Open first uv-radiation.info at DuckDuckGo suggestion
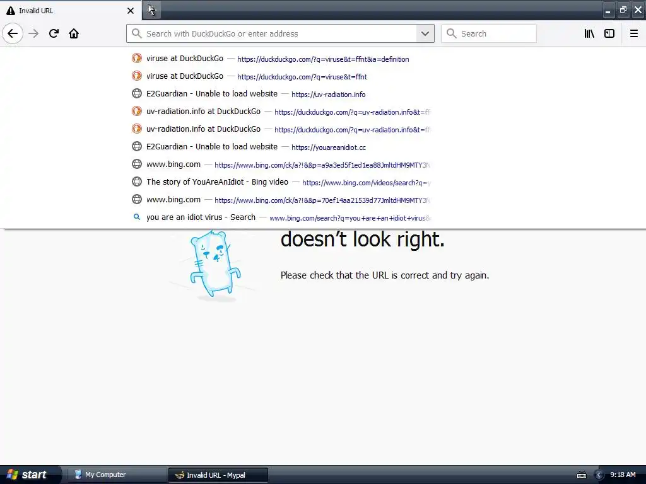 point(281,112)
